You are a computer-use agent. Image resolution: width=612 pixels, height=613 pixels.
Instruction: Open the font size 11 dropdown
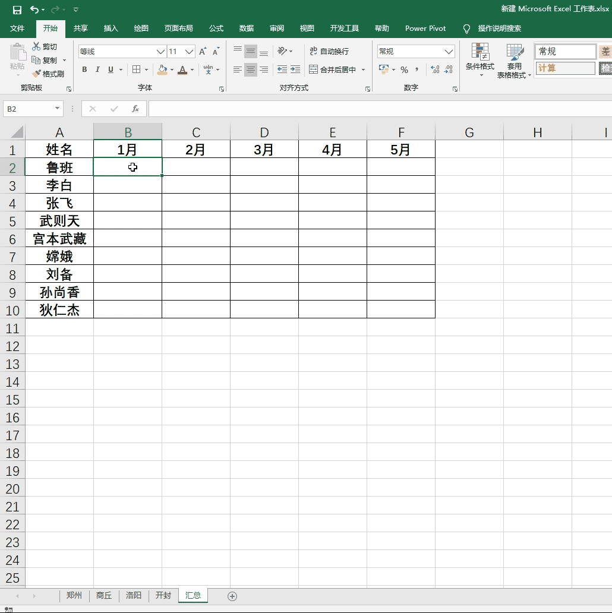point(190,52)
